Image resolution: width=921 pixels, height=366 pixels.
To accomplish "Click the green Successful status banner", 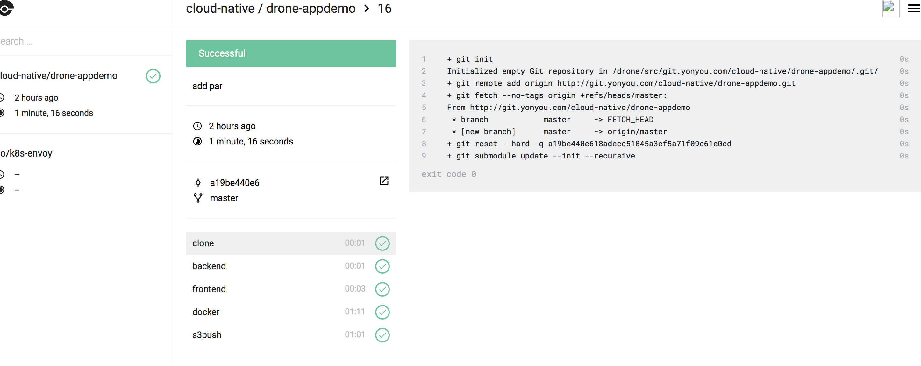I will point(291,53).
